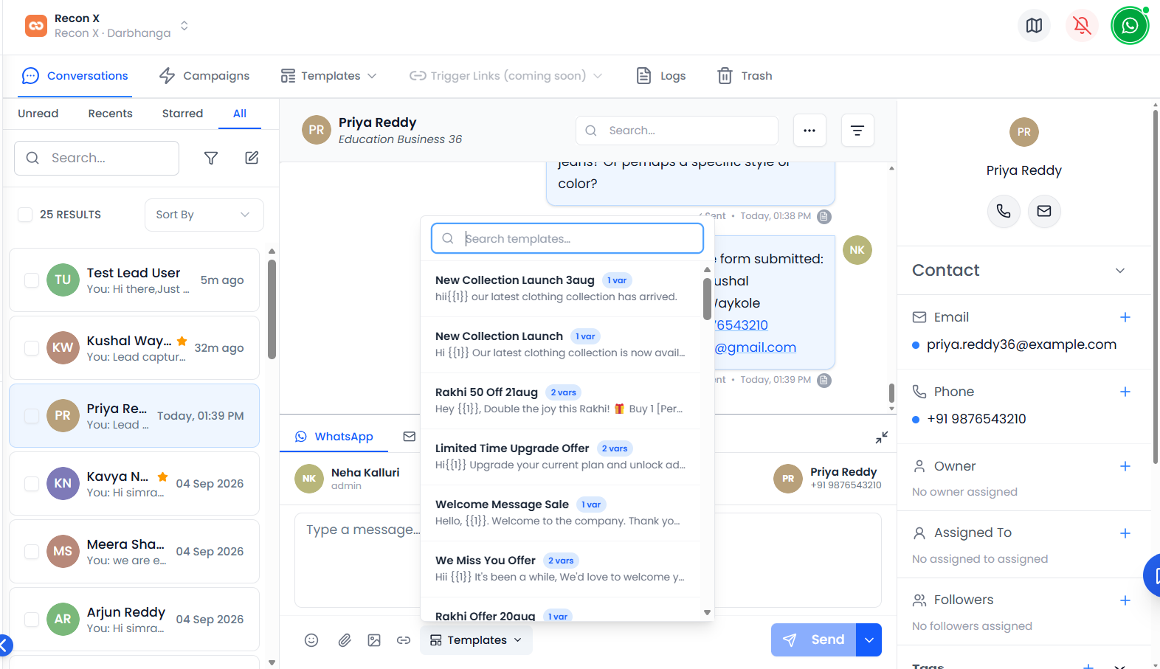Open the Campaigns tab
The width and height of the screenshot is (1160, 669).
(x=204, y=76)
